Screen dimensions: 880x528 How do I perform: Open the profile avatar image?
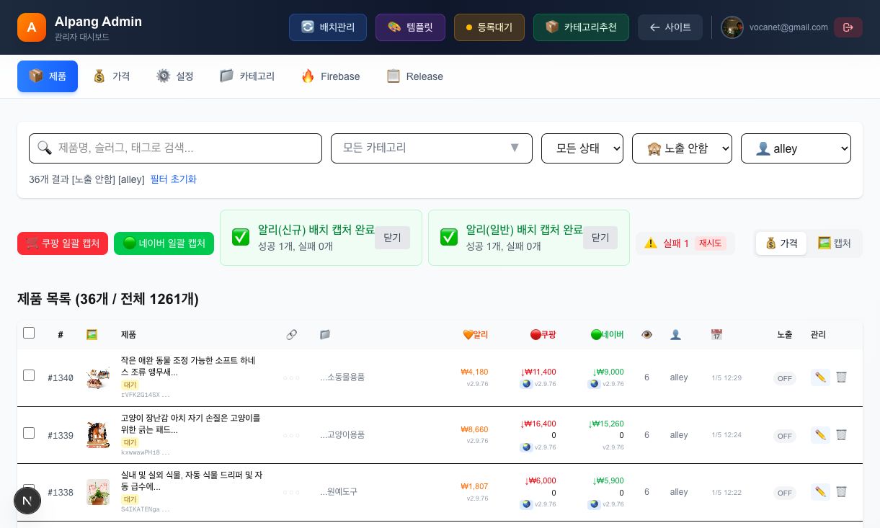[732, 27]
